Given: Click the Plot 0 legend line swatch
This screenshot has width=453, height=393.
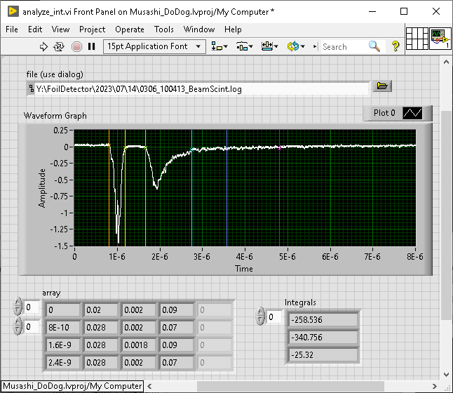Looking at the screenshot, I should (x=412, y=113).
